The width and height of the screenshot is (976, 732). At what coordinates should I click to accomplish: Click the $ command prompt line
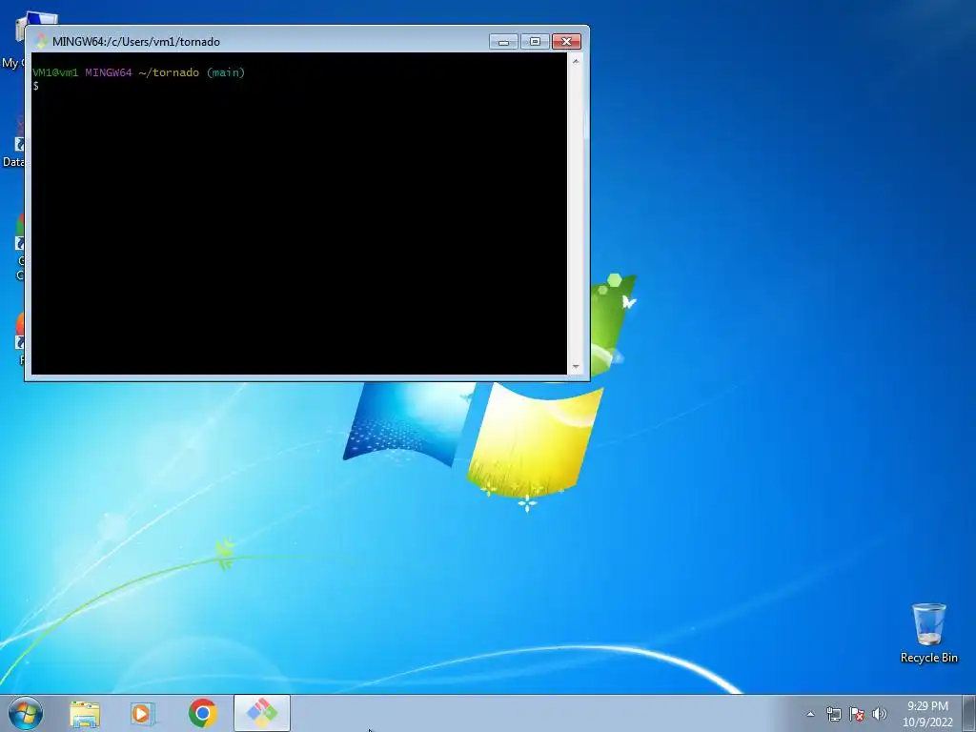[35, 86]
